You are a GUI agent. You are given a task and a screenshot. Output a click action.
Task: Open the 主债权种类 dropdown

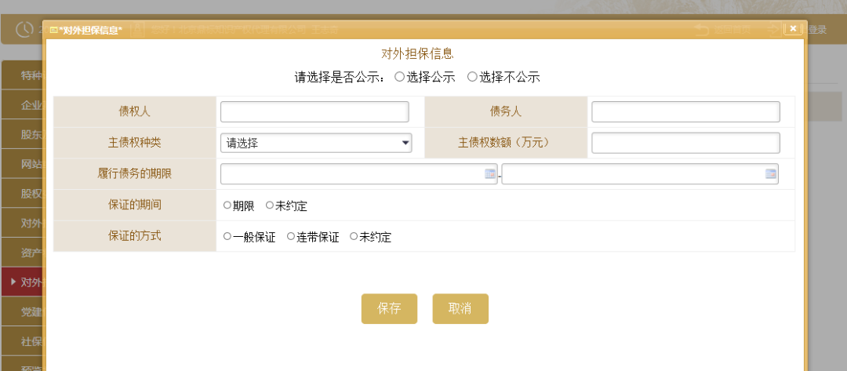point(316,143)
